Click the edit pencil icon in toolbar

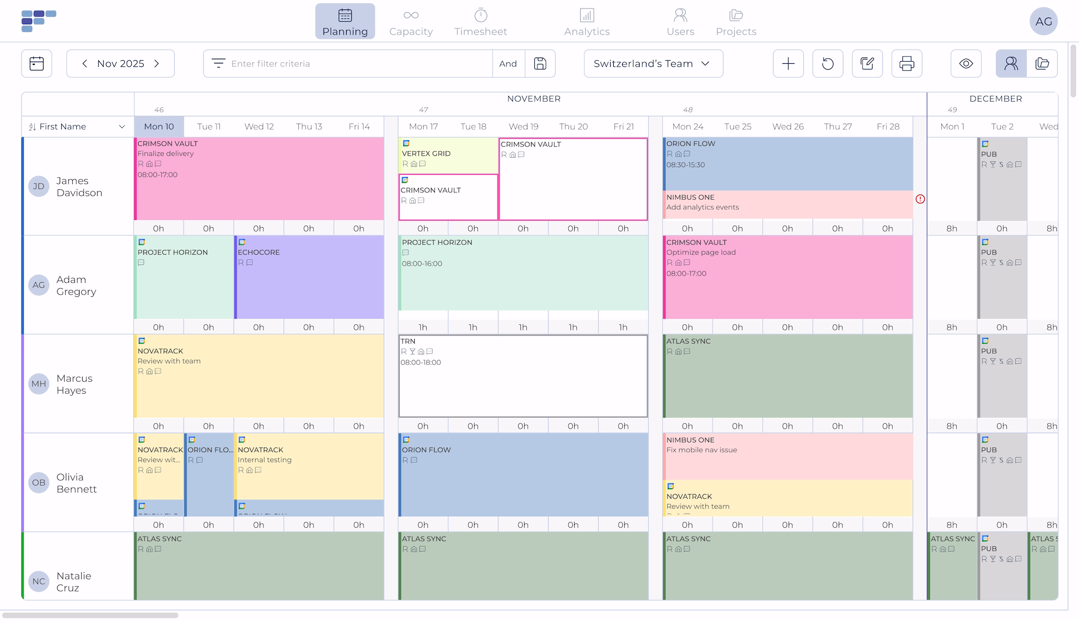pos(867,64)
